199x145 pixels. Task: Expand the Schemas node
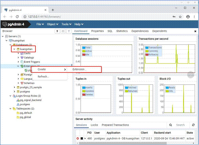point(18,83)
